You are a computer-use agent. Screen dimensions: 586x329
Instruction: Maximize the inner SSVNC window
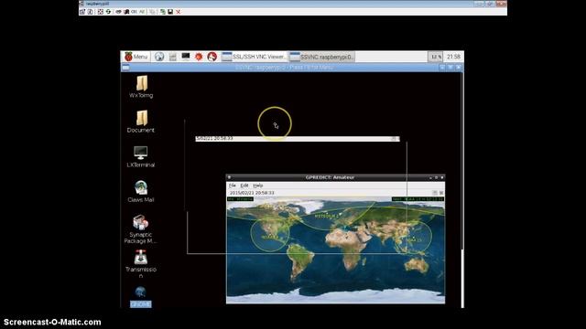coord(450,68)
